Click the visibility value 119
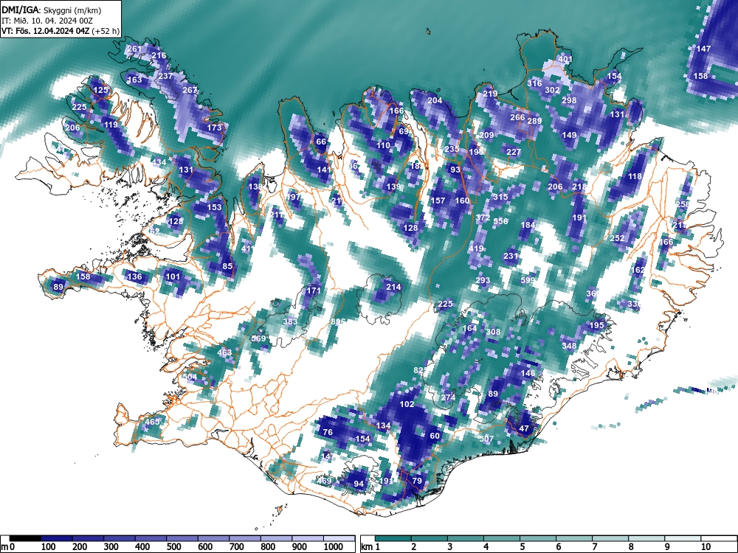This screenshot has height=553, width=738. click(x=111, y=125)
